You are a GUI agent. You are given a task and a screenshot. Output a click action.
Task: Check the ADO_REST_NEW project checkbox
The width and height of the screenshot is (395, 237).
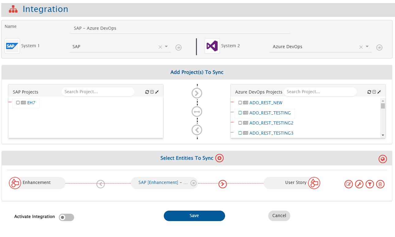[x=240, y=103]
